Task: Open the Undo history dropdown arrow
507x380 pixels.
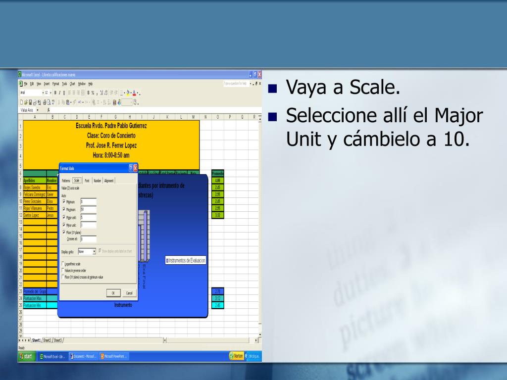Action: coord(83,102)
